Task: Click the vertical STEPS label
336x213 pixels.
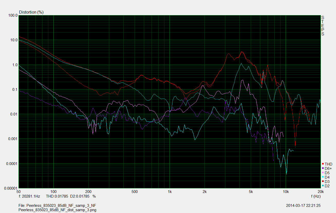Action: pos(323,26)
